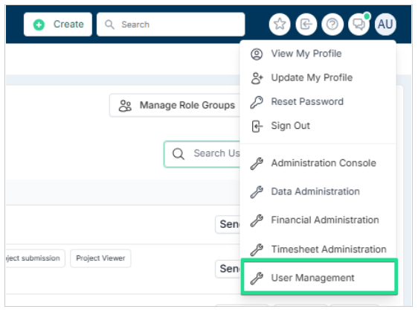The image size is (418, 312).
Task: Focus the top Search input field
Action: pyautogui.click(x=171, y=25)
